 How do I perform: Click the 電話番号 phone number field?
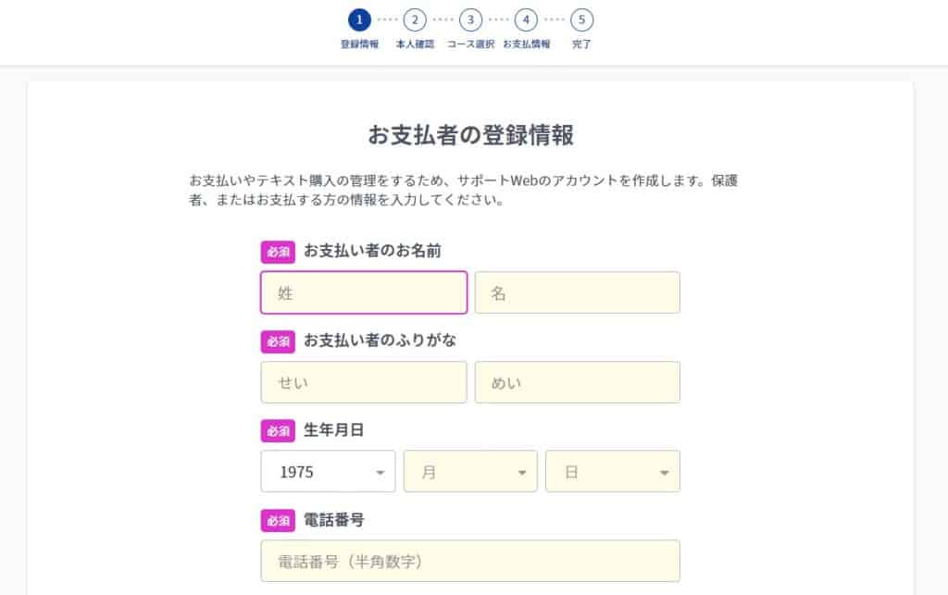[x=470, y=561]
